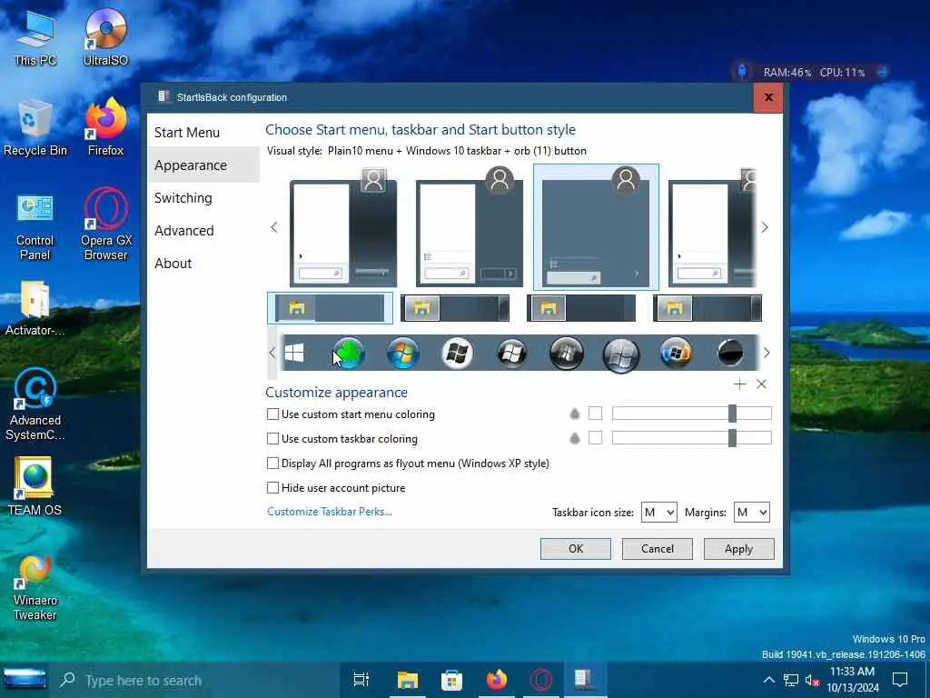Viewport: 930px width, 698px height.
Task: Enable Use custom start menu coloring
Action: coord(272,414)
